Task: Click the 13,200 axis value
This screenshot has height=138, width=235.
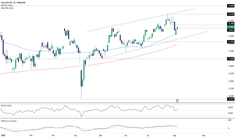Action: (x=231, y=51)
